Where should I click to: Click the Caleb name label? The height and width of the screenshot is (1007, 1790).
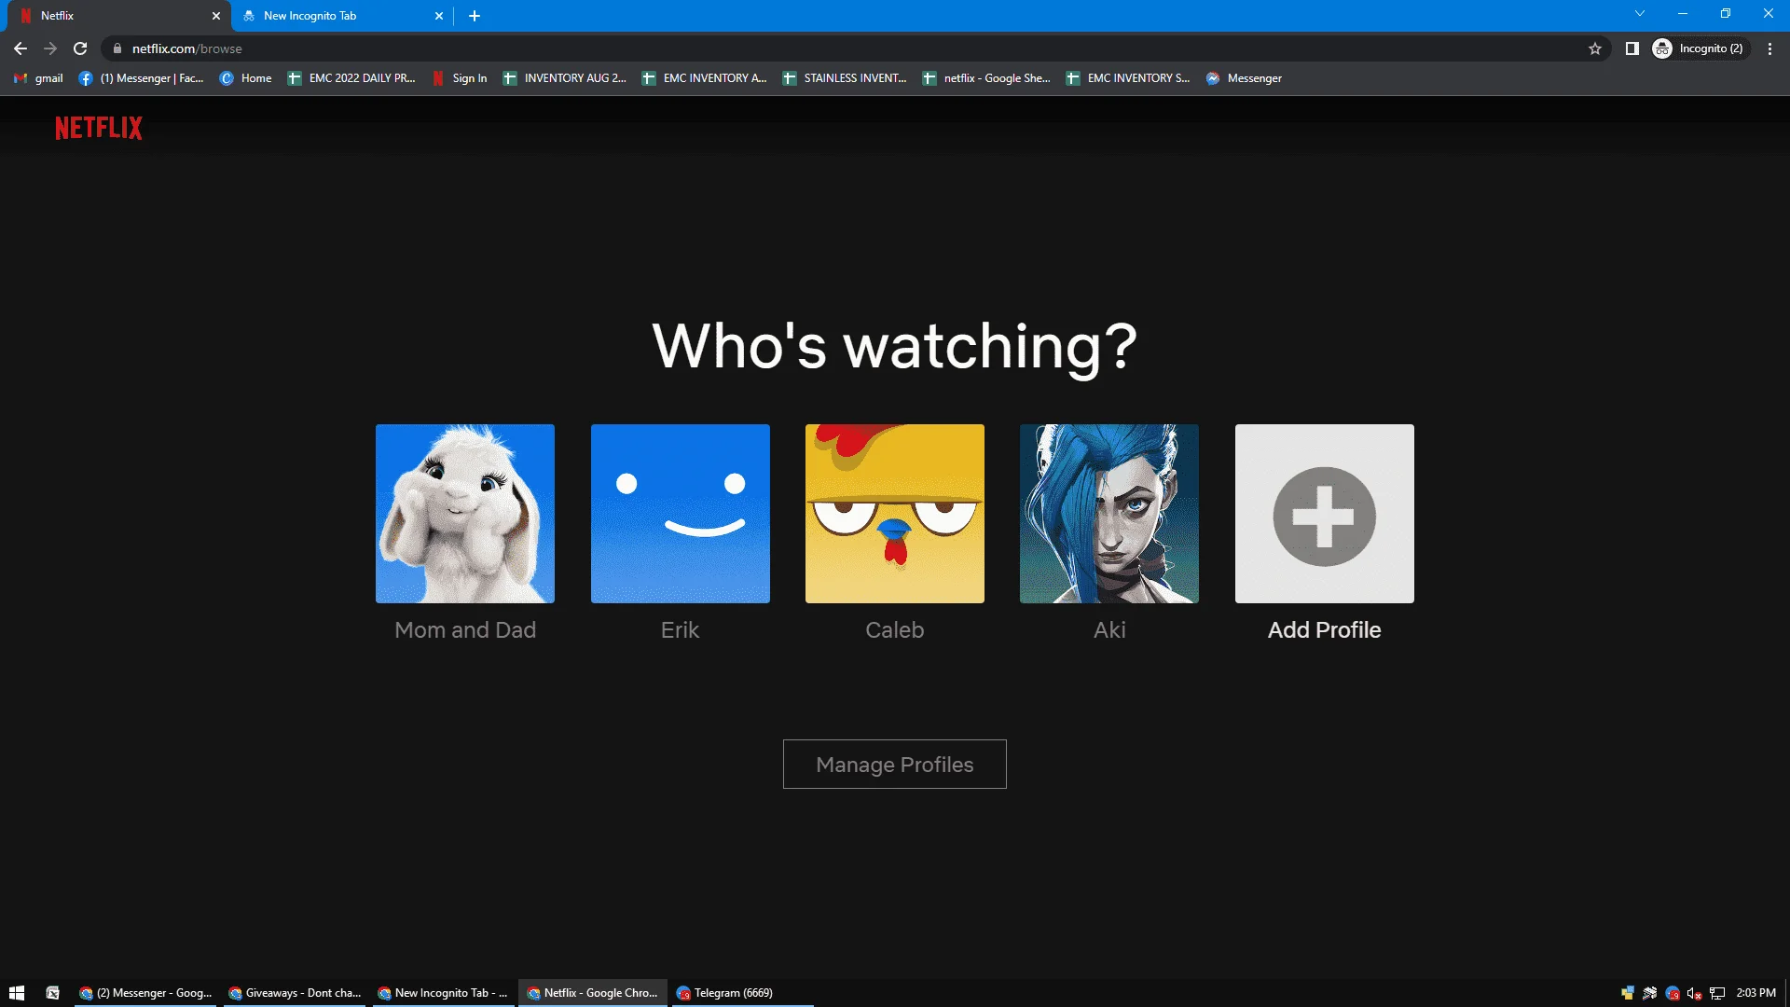tap(895, 630)
